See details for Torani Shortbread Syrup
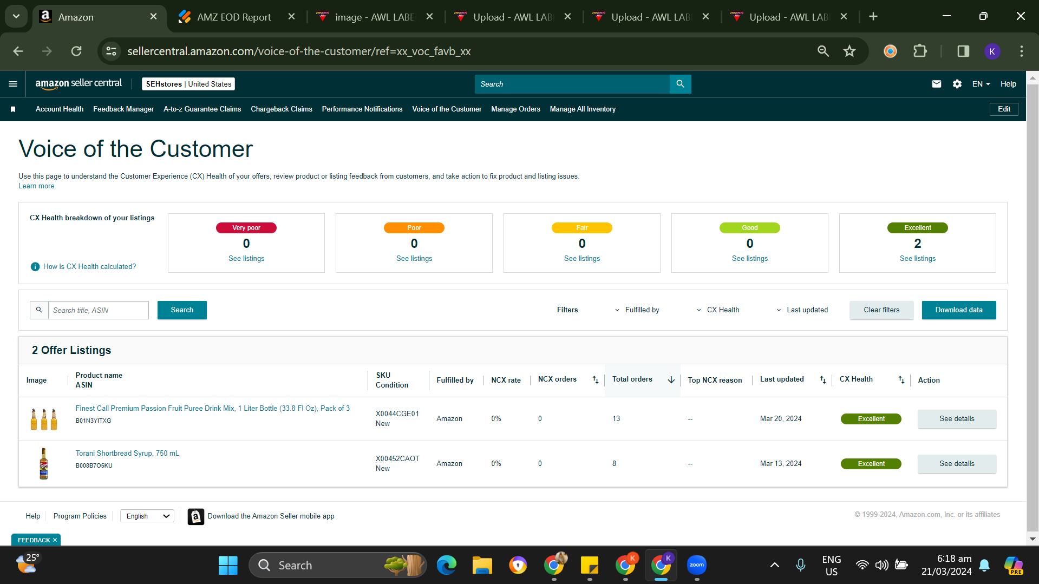1039x584 pixels. (957, 464)
